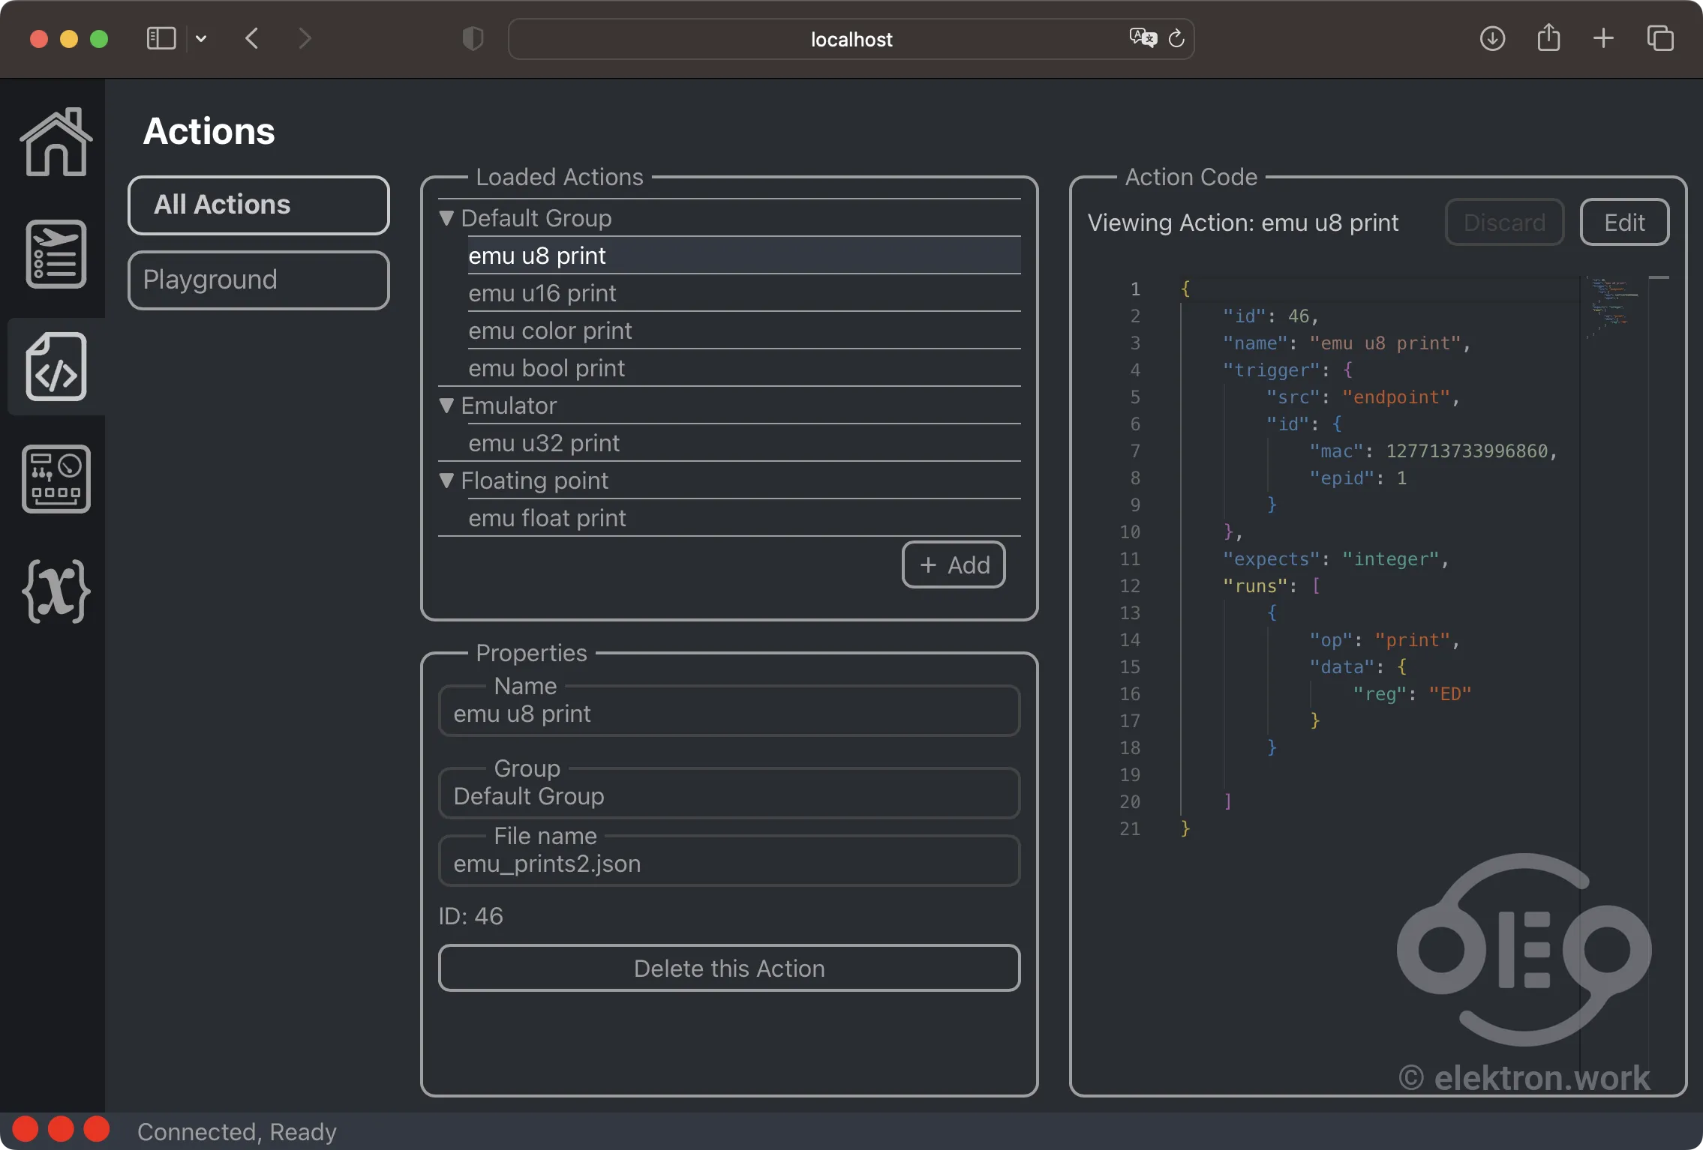The height and width of the screenshot is (1150, 1703).
Task: Click the translate page icon
Action: click(1143, 37)
